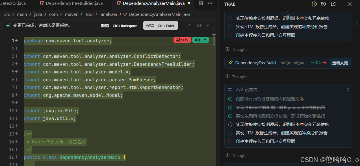The image size is (360, 166).
Task: Click the public class DependencyAnalyzerMain line
Action: [x=75, y=157]
